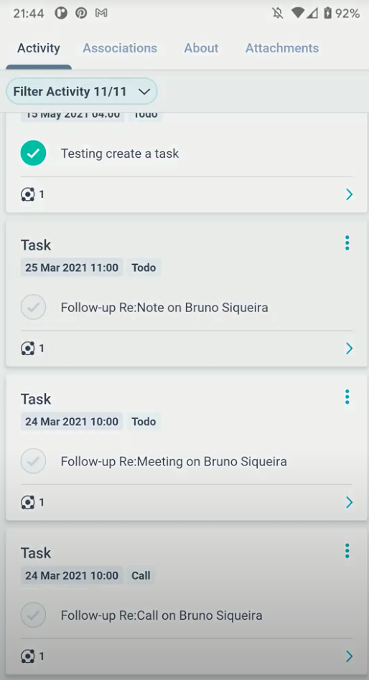Tap association icon under Re:Meeting task
Screen dimensions: 369x680
28,502
